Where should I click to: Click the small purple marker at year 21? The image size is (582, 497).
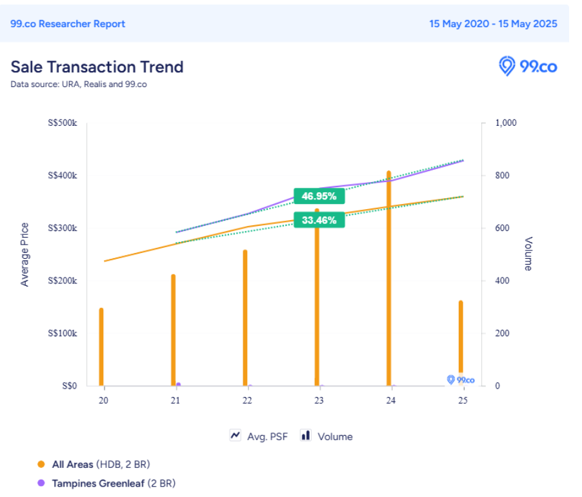click(x=178, y=385)
